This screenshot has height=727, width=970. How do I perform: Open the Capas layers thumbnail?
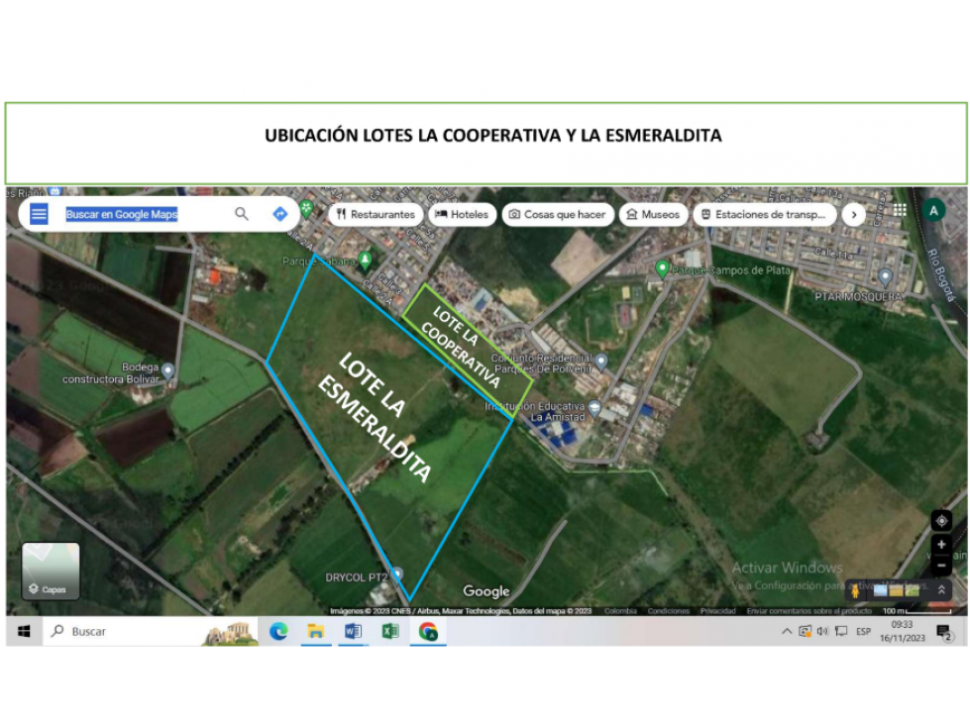pyautogui.click(x=51, y=571)
